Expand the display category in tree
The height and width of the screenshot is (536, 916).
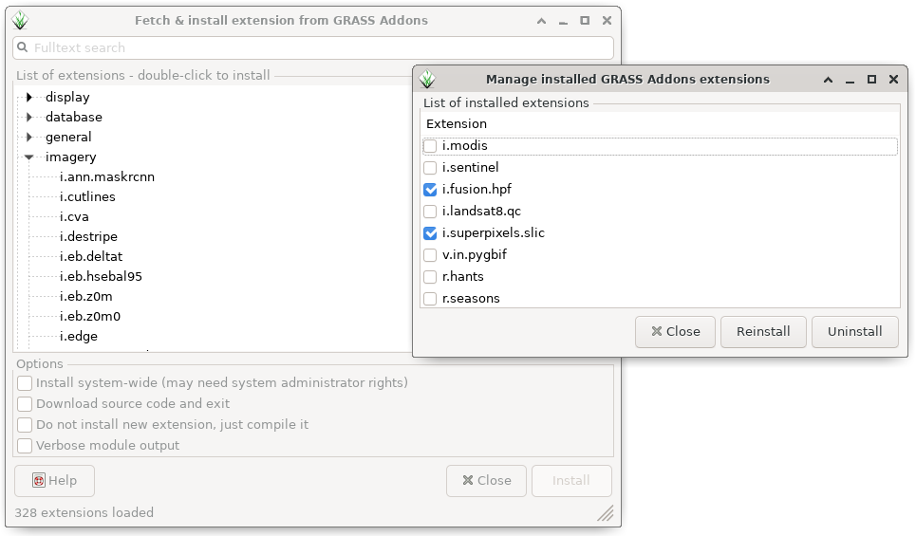(28, 97)
